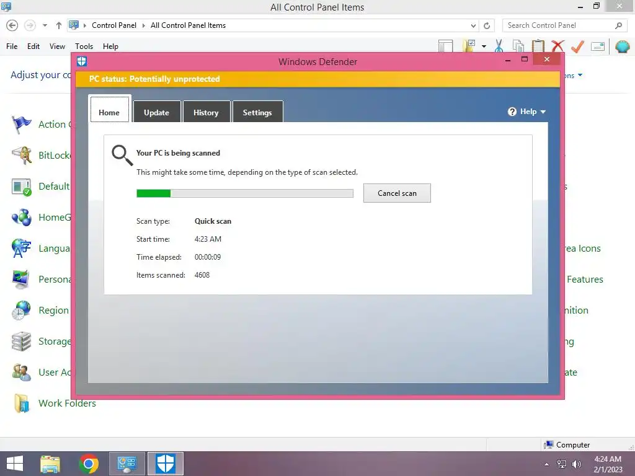Viewport: 635px width, 476px height.
Task: Click the Help question mark in Defender
Action: coord(512,112)
